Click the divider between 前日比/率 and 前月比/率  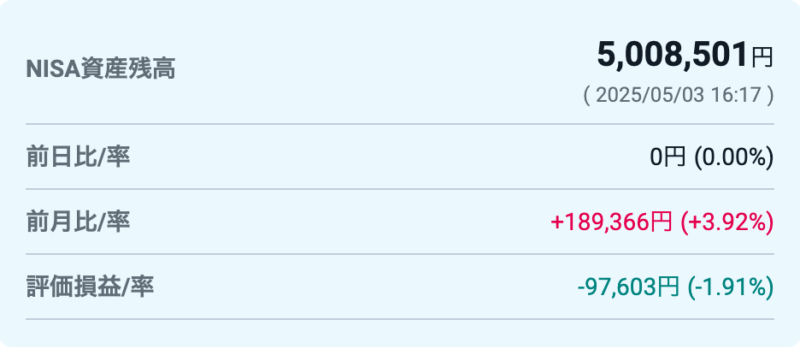pyautogui.click(x=399, y=188)
